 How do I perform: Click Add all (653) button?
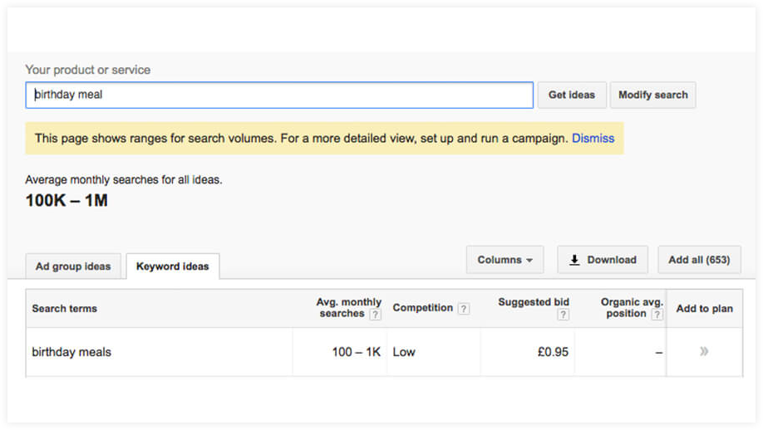point(699,260)
